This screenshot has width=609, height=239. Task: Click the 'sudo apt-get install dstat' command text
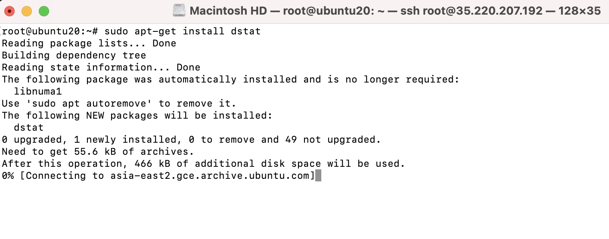(x=183, y=31)
